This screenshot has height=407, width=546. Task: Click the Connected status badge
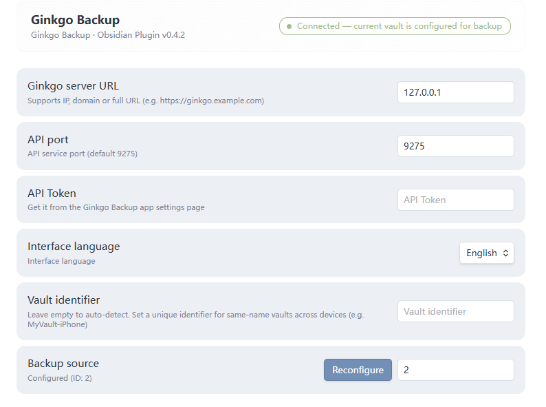pos(395,26)
